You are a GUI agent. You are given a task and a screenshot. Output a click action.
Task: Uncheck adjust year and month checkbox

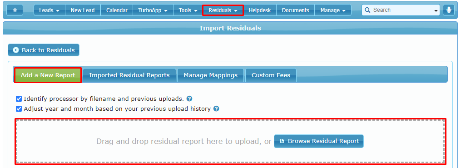(x=19, y=109)
